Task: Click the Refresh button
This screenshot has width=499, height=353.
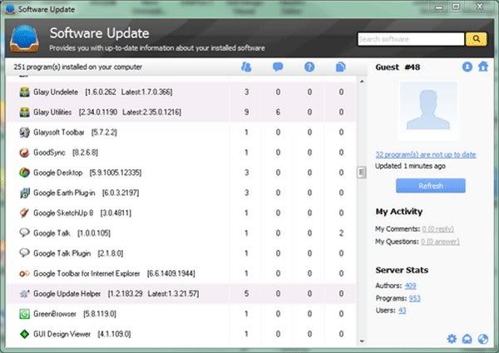Action: pyautogui.click(x=431, y=185)
